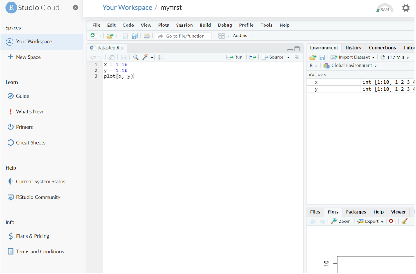The width and height of the screenshot is (416, 274).
Task: Click the Go to file/function field
Action: [184, 36]
